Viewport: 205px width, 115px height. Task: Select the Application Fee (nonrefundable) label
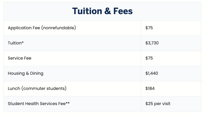click(x=42, y=28)
